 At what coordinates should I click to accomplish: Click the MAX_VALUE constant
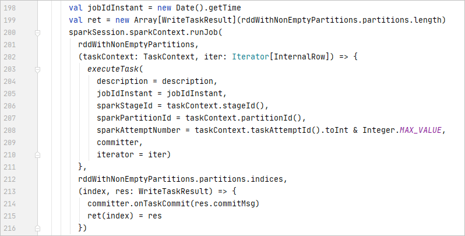tap(421, 130)
